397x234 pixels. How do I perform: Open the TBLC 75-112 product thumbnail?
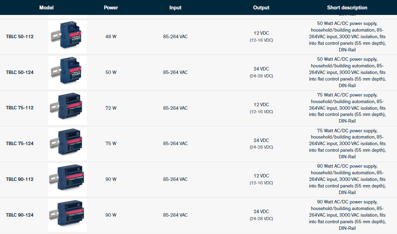click(67, 108)
